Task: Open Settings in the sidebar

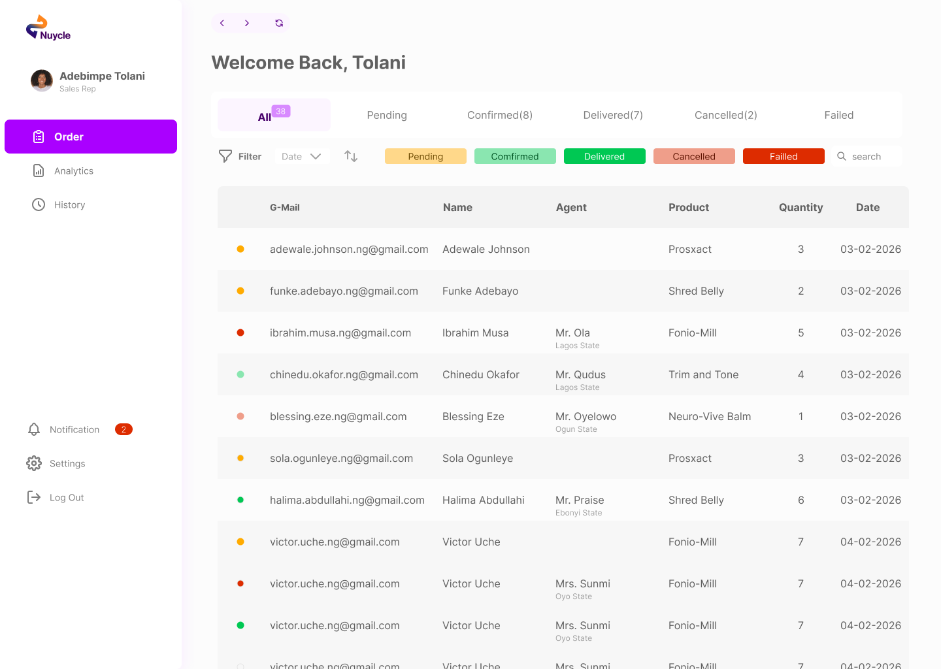Action: (x=67, y=463)
